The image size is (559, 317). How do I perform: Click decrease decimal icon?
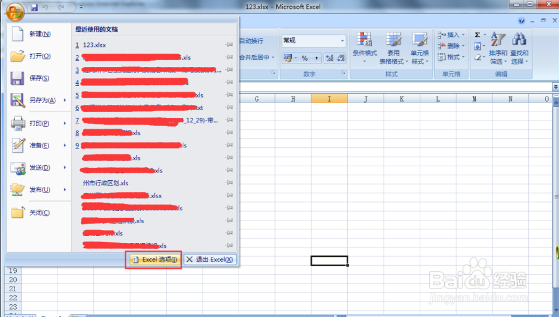[x=341, y=58]
